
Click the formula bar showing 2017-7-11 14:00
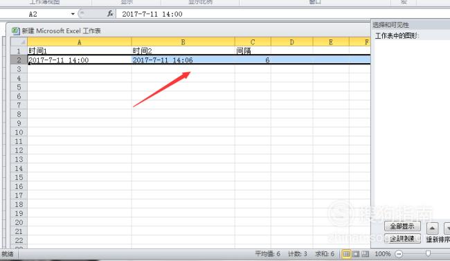click(282, 14)
